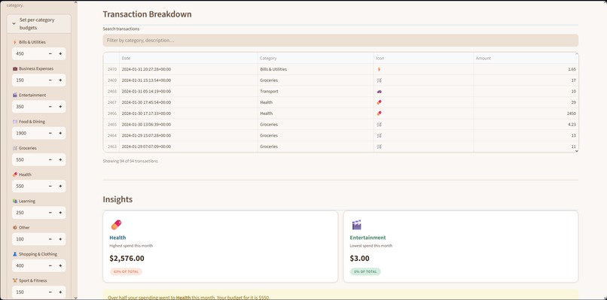Screen dimensions: 607x300
Task: Sort table by Amount column header
Action: click(526, 59)
